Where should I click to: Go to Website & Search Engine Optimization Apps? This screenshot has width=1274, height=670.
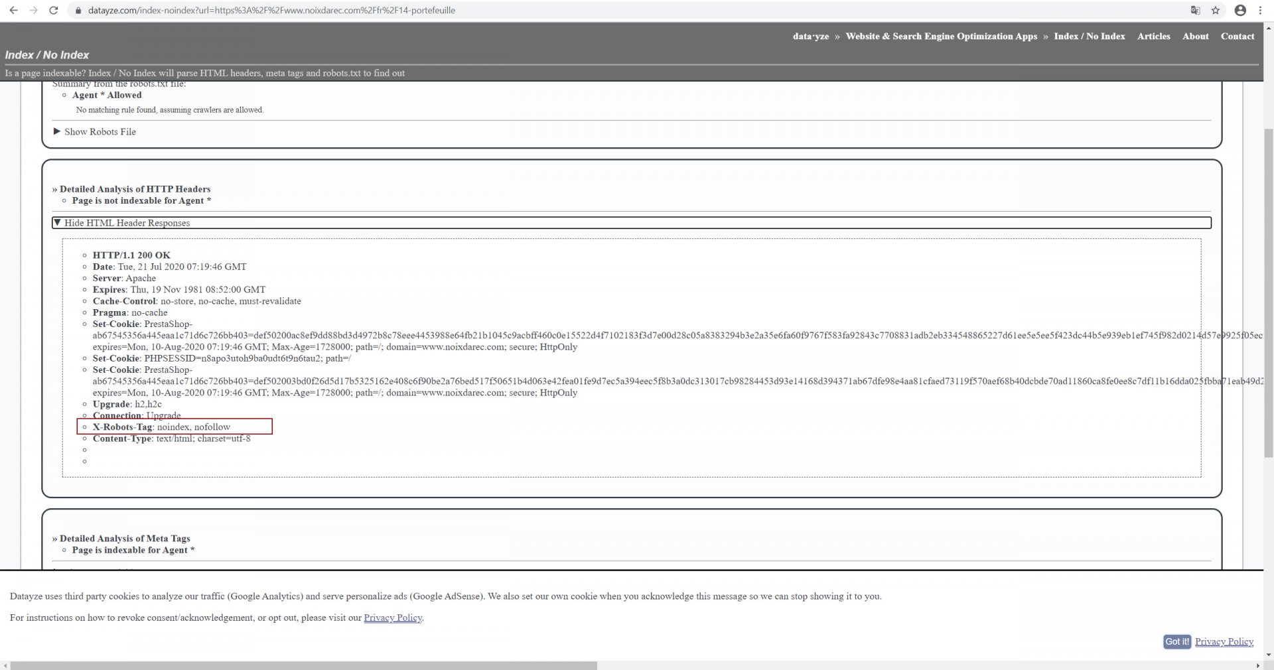pyautogui.click(x=941, y=36)
